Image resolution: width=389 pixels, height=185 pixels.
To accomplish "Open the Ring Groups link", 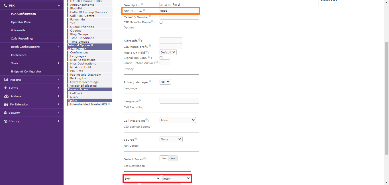I will click(79, 34).
